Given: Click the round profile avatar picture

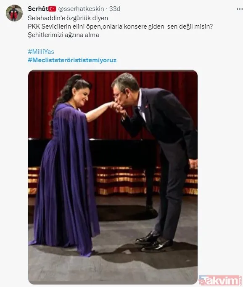Looking at the screenshot, I should [14, 13].
